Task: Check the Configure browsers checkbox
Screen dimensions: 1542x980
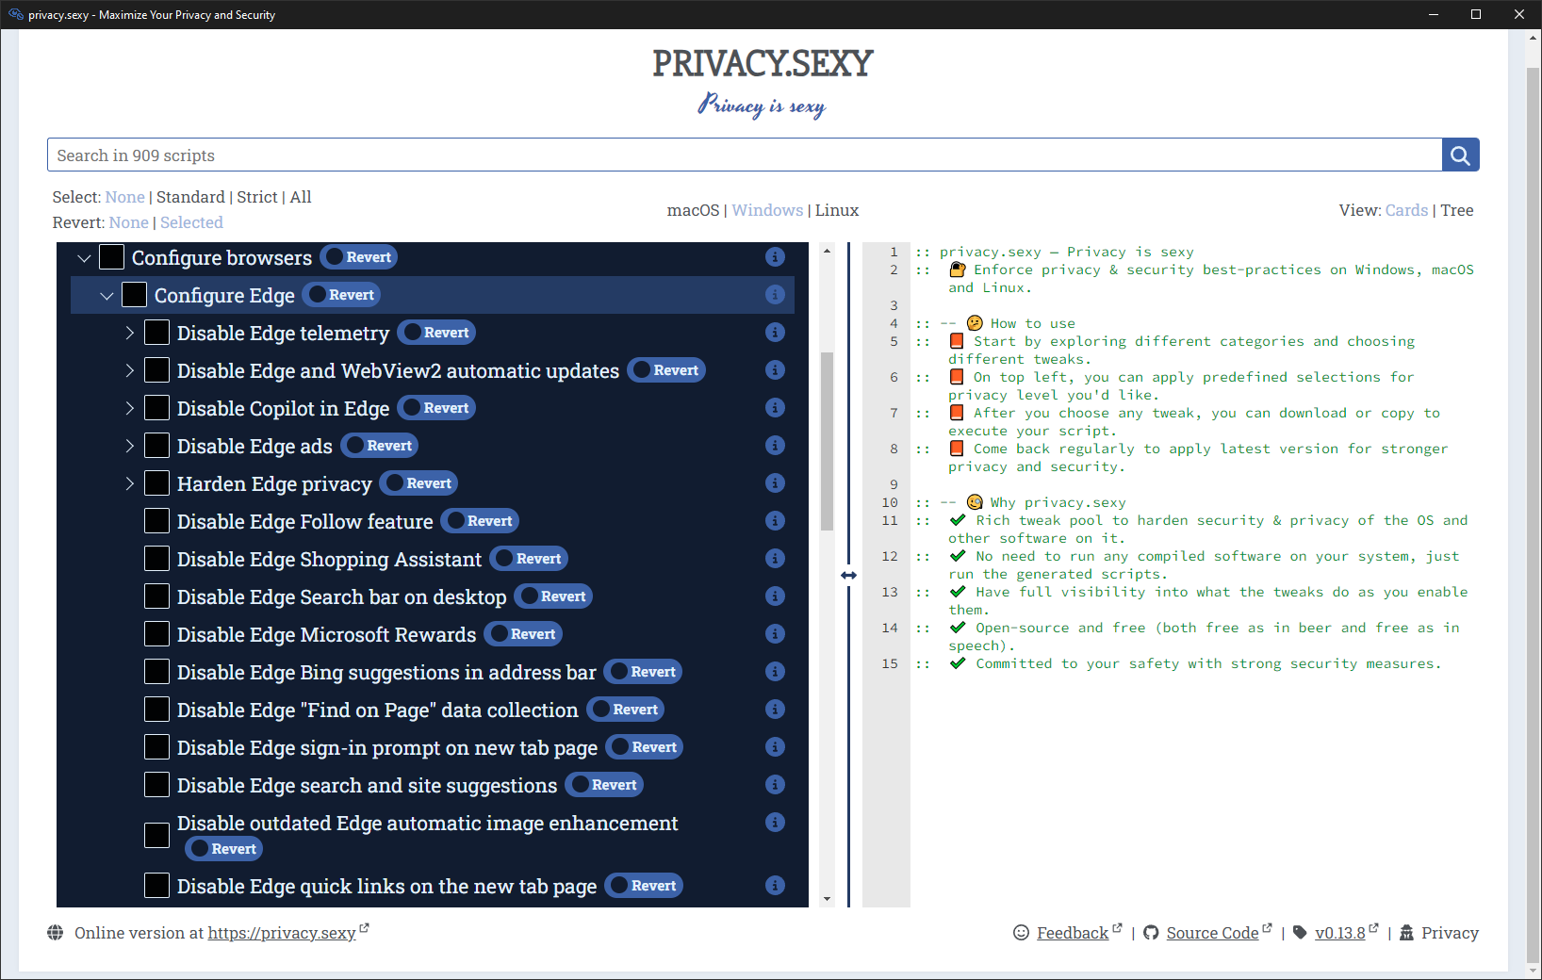Action: coord(112,257)
